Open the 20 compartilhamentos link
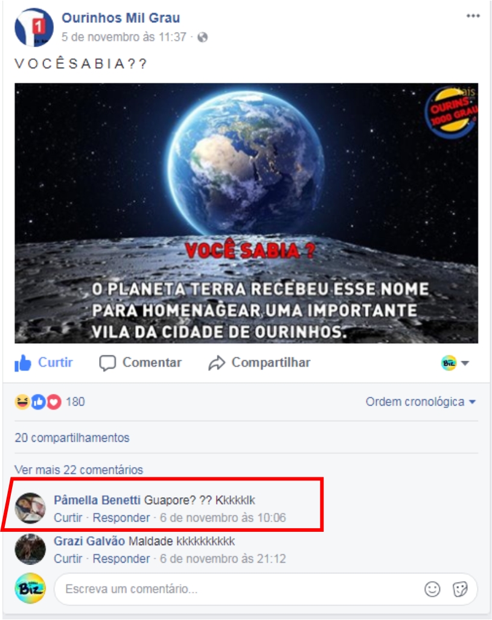The width and height of the screenshot is (492, 620). pos(72,438)
